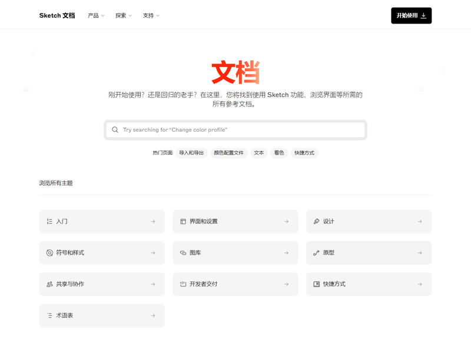Expand the 支持 dropdown chevron
Screen dimensions: 471x353
point(157,15)
